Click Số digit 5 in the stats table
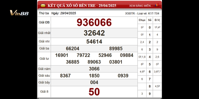The width and height of the screenshot is (199, 99). point(150,64)
